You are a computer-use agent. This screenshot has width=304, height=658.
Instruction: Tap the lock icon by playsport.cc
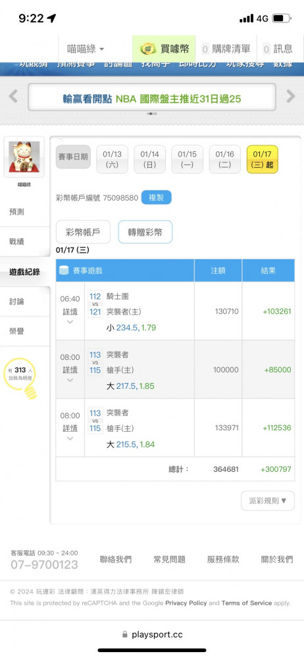pyautogui.click(x=124, y=634)
